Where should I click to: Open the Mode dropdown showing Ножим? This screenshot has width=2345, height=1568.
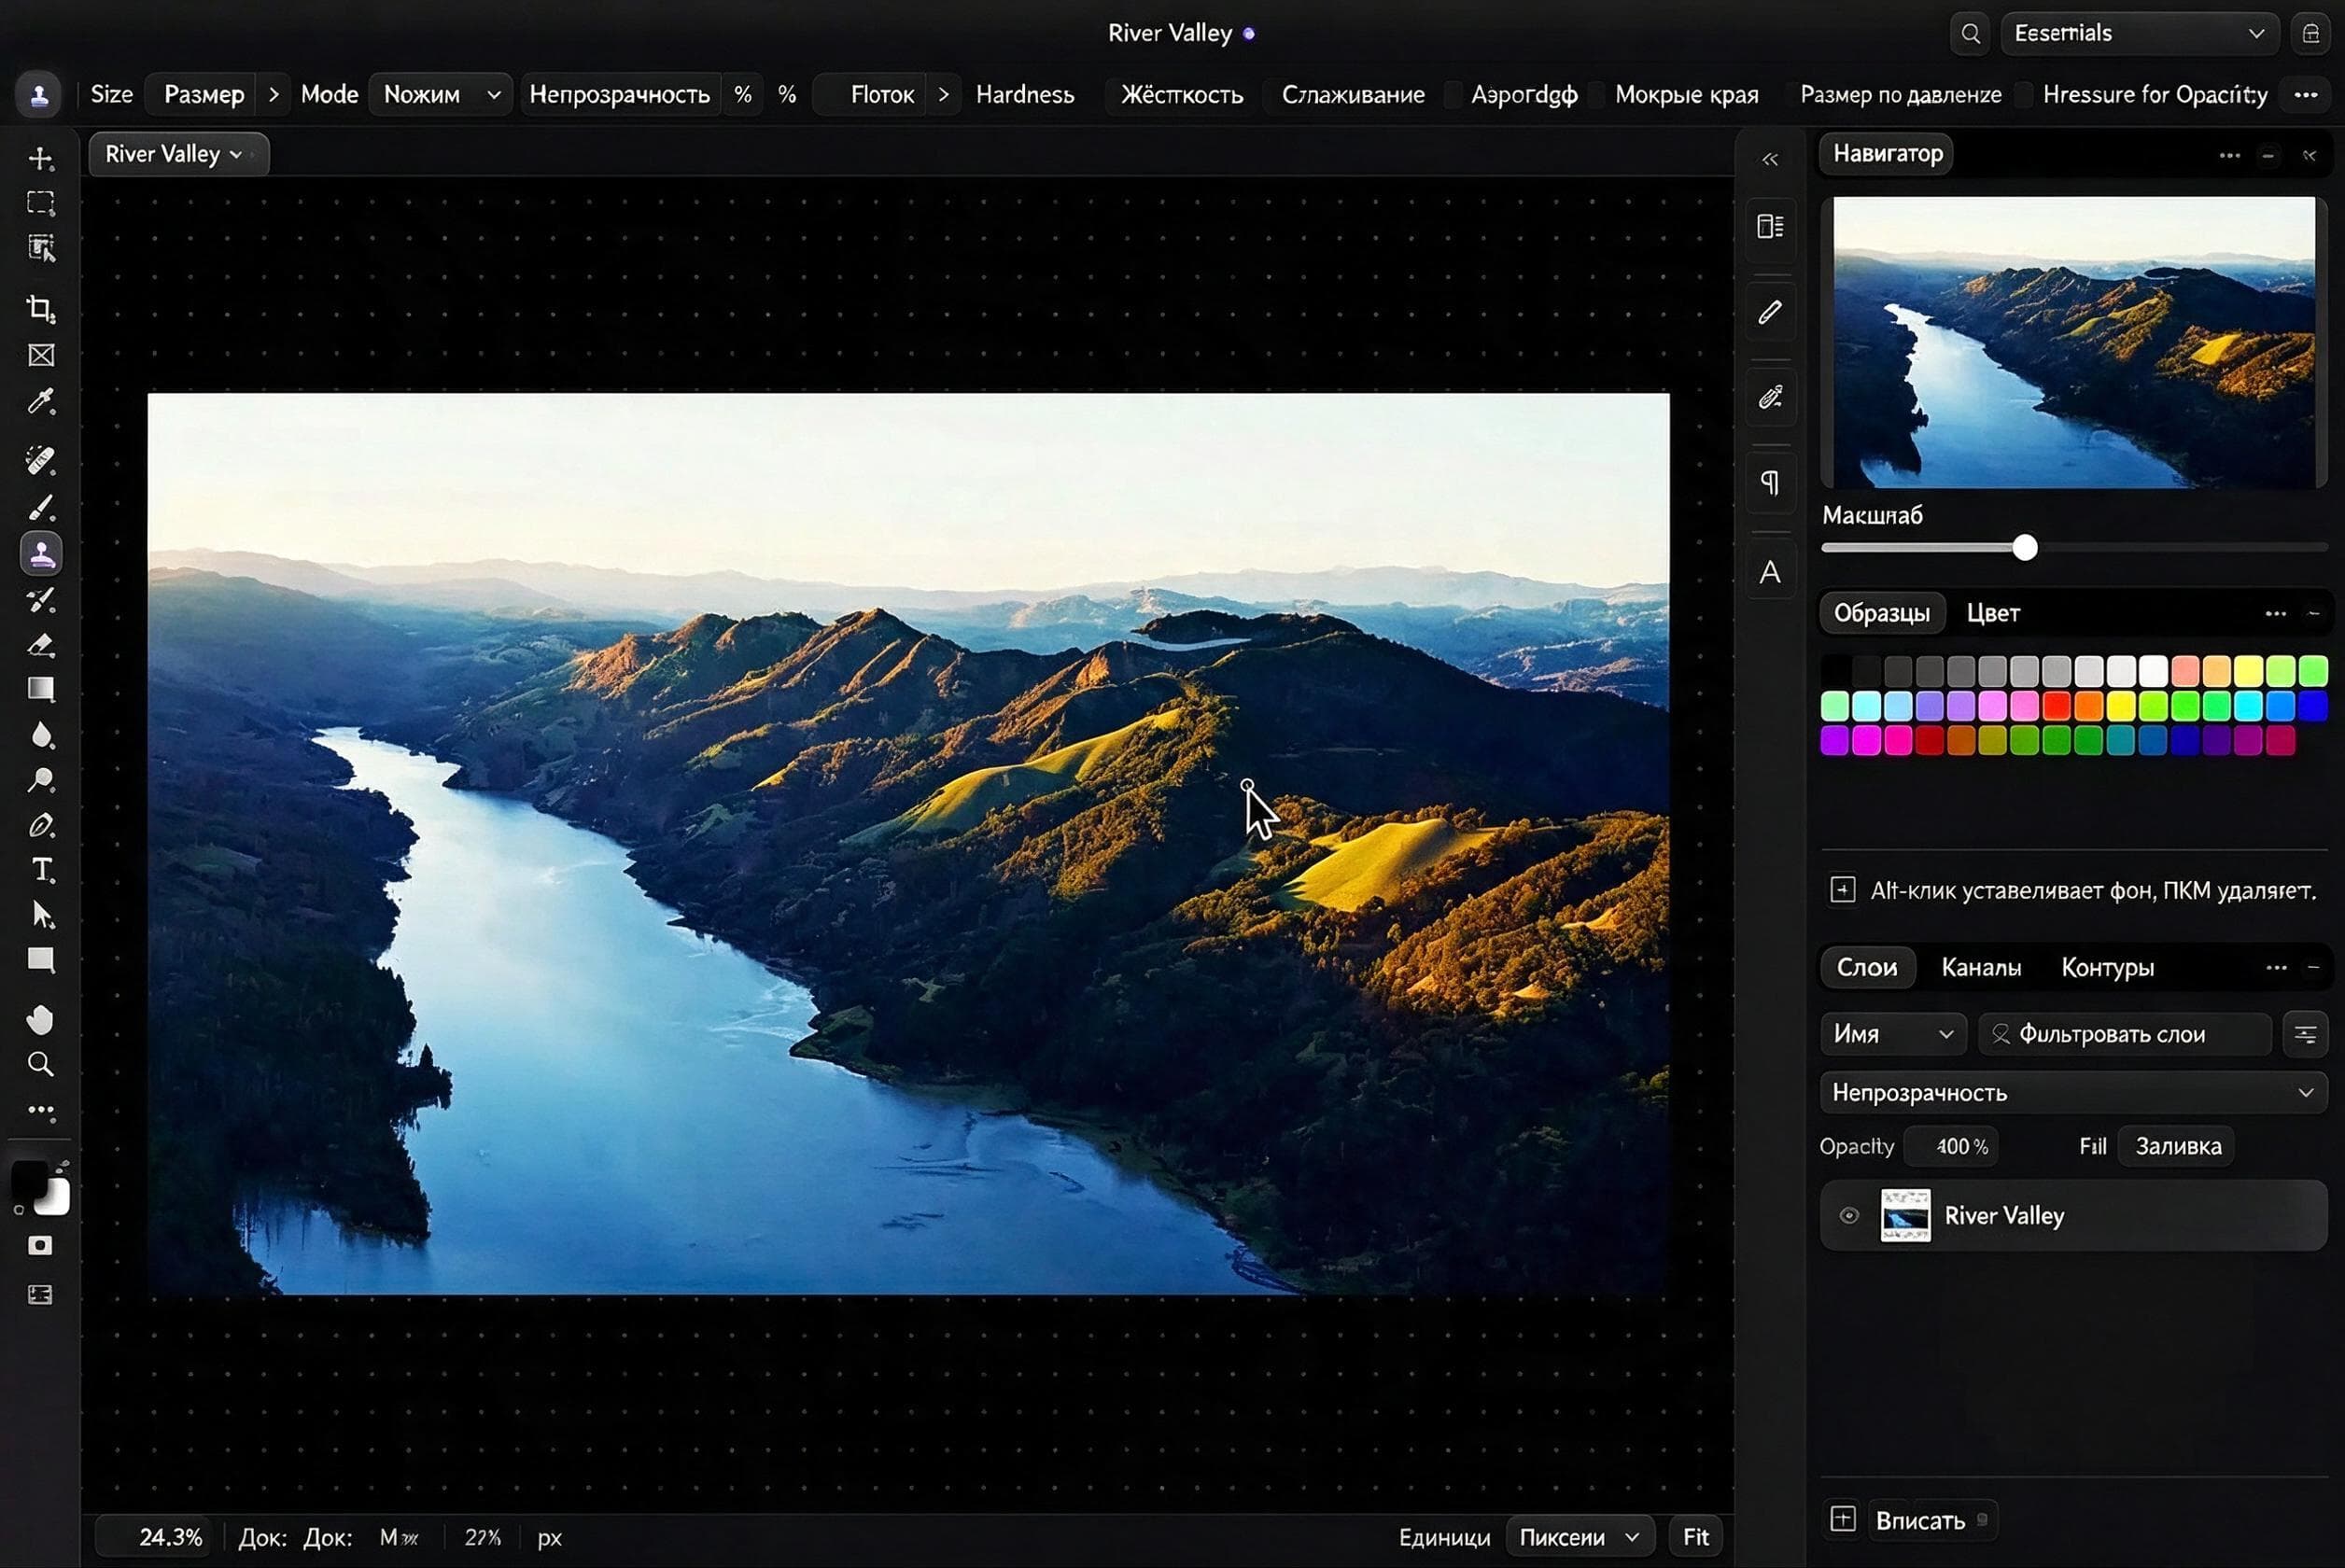click(x=440, y=95)
